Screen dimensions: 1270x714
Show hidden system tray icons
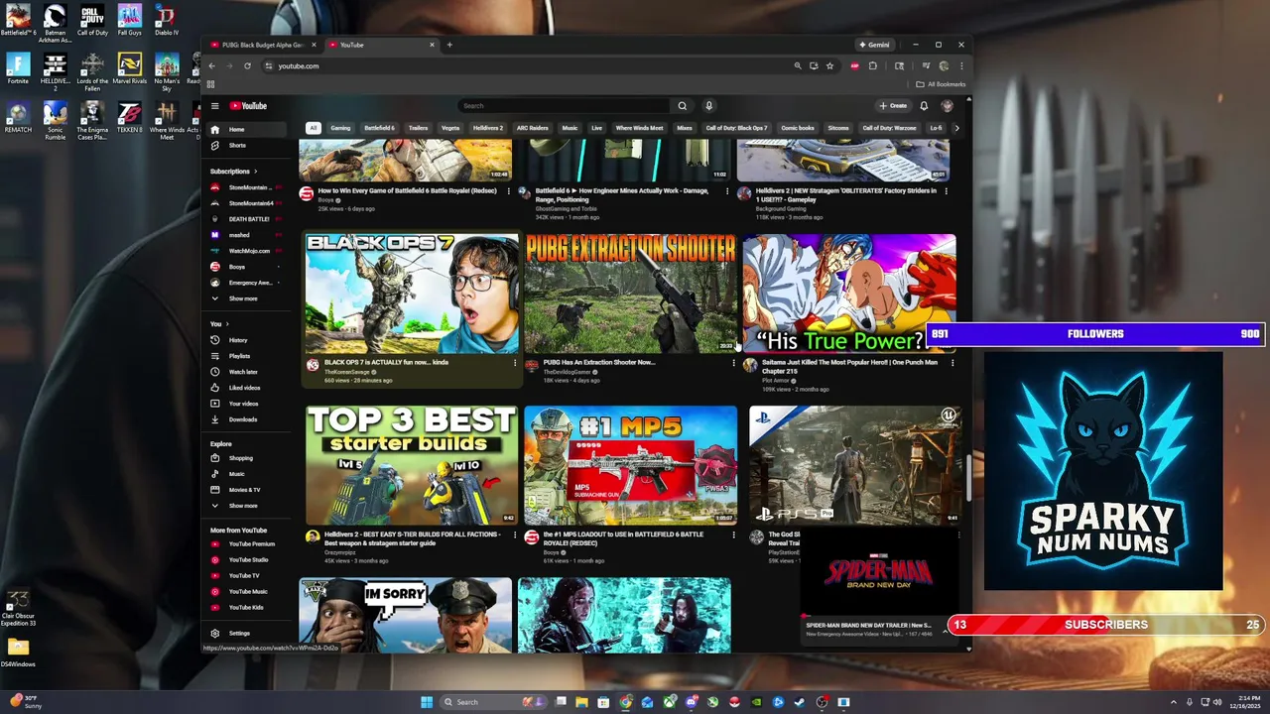pos(1174,702)
